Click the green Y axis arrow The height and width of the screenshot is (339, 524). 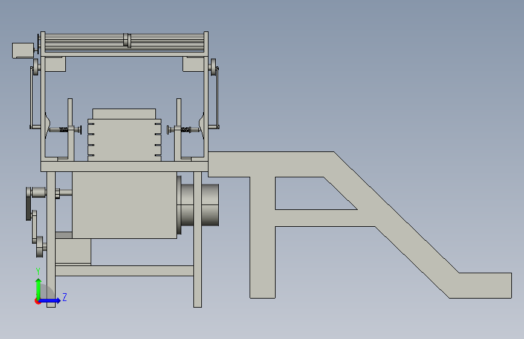tap(39, 288)
